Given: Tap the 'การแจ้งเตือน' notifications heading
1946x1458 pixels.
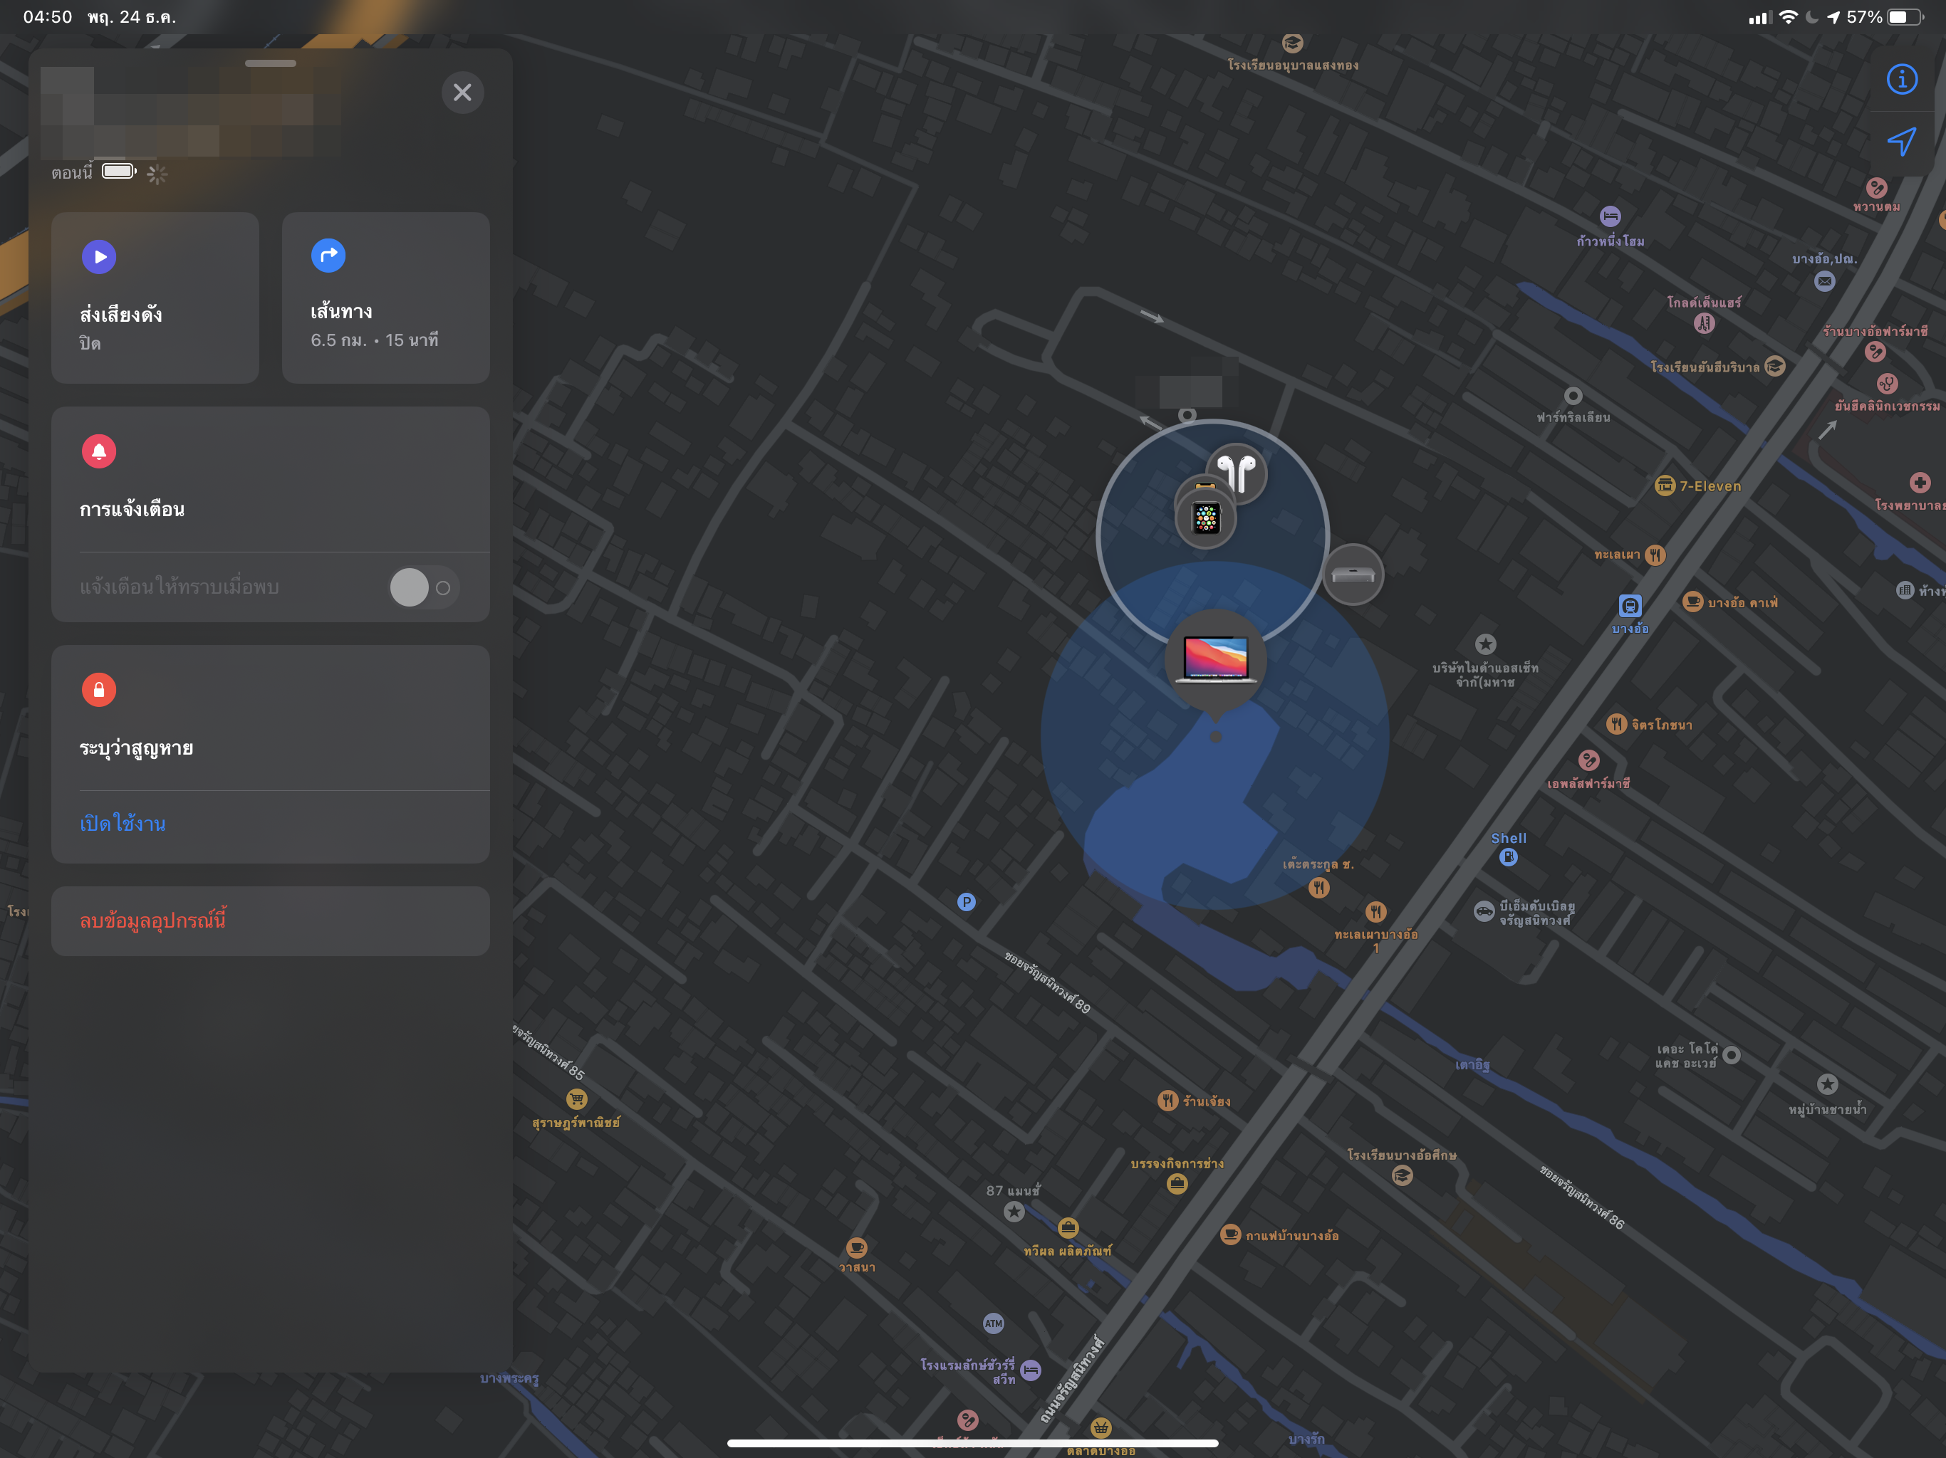Looking at the screenshot, I should click(132, 509).
